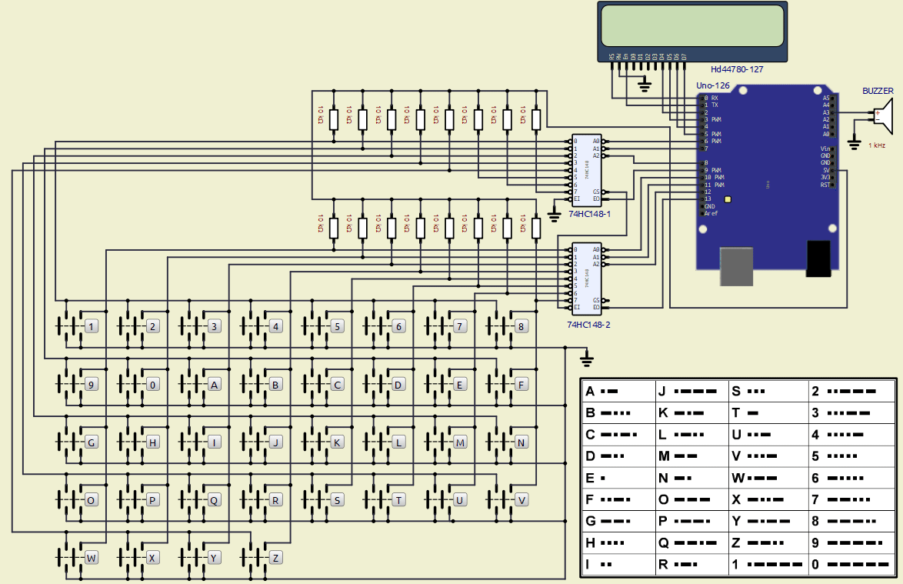Click the Morse code reference table
903x584 pixels.
click(x=738, y=477)
